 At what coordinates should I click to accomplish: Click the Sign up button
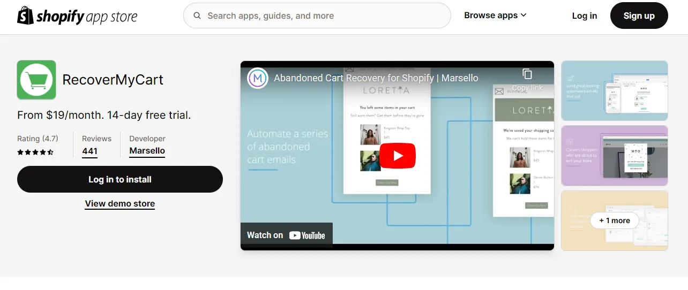pos(639,16)
